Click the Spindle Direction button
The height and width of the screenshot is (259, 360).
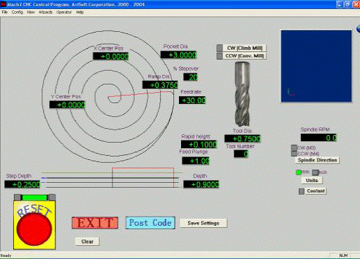click(317, 160)
